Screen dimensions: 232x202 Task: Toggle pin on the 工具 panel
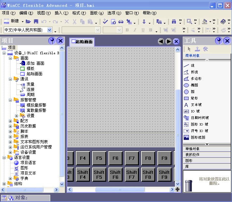(x=218, y=41)
